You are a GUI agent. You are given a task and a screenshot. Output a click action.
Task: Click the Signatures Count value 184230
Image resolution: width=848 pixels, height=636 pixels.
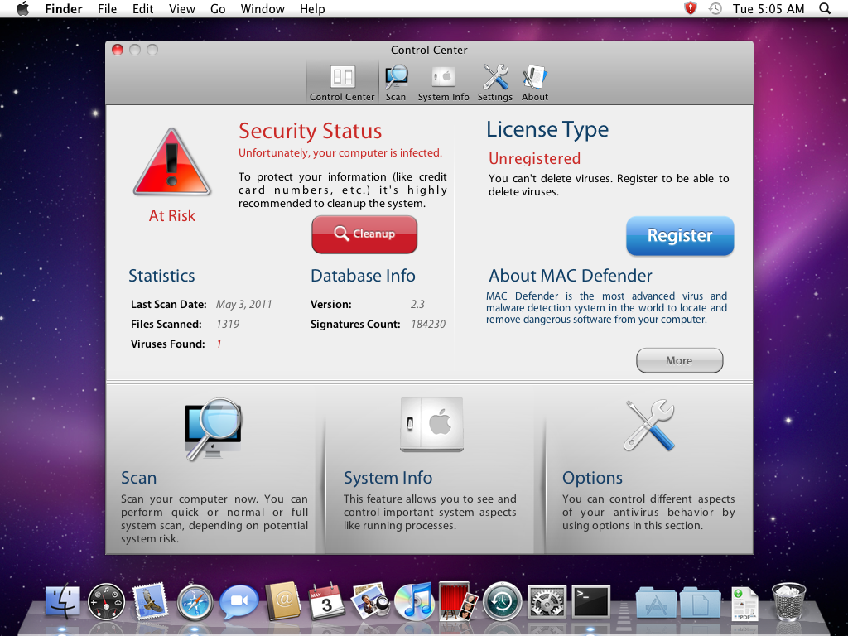pyautogui.click(x=428, y=325)
